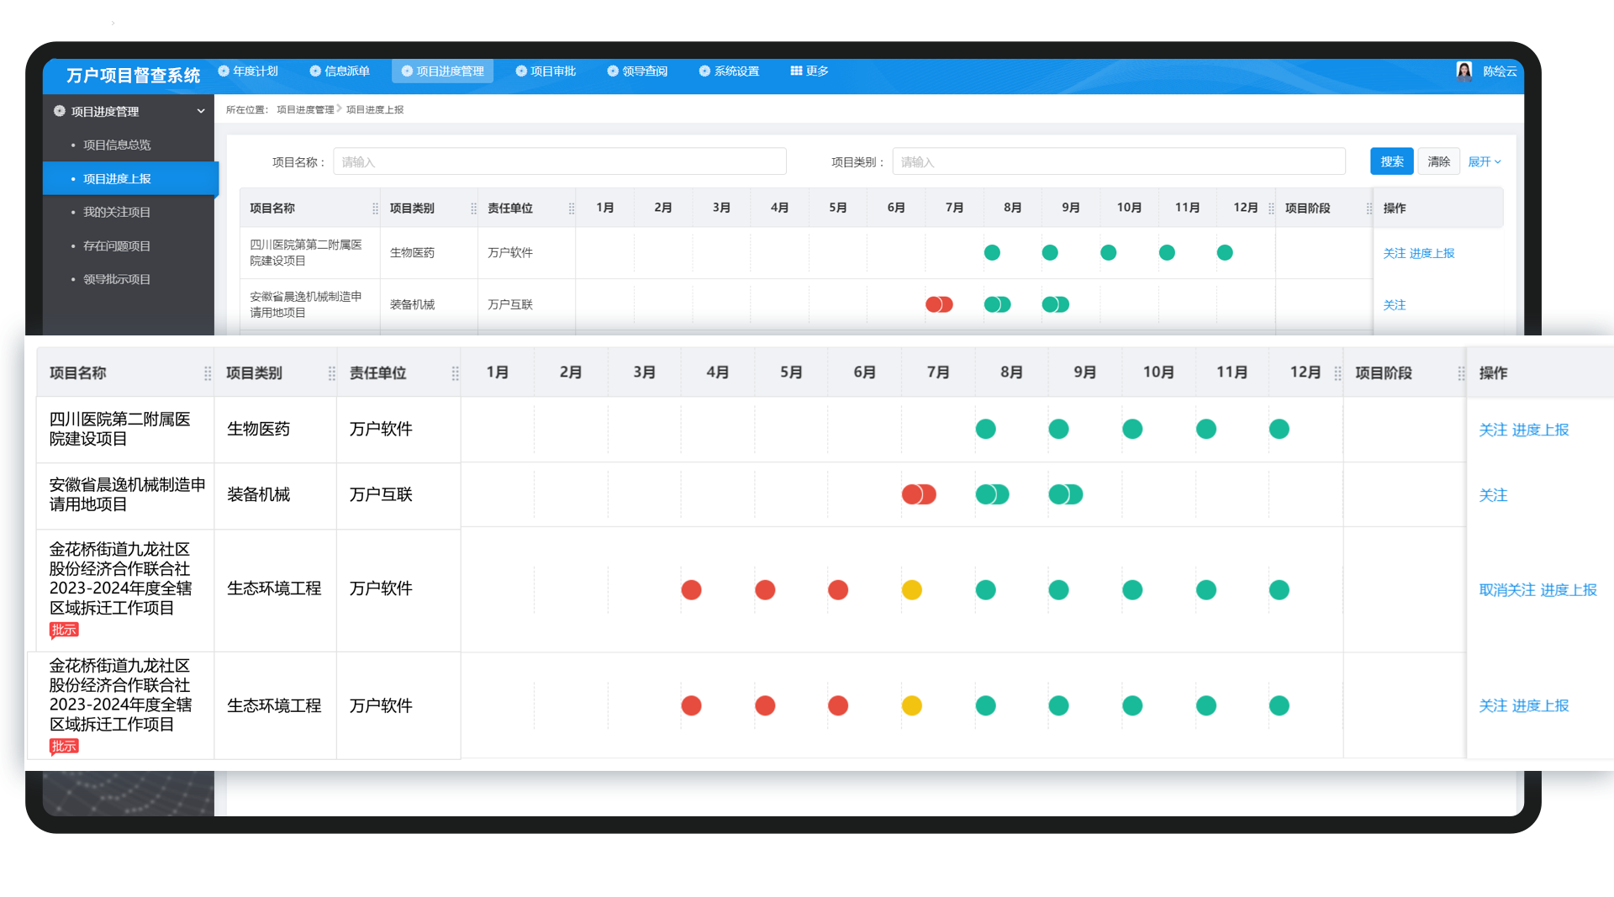
Task: Click the green 8月 dot in enlarged 四川医院 row
Action: (985, 429)
